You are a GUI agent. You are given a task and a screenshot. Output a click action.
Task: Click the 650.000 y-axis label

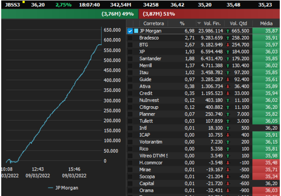(x=112, y=30)
